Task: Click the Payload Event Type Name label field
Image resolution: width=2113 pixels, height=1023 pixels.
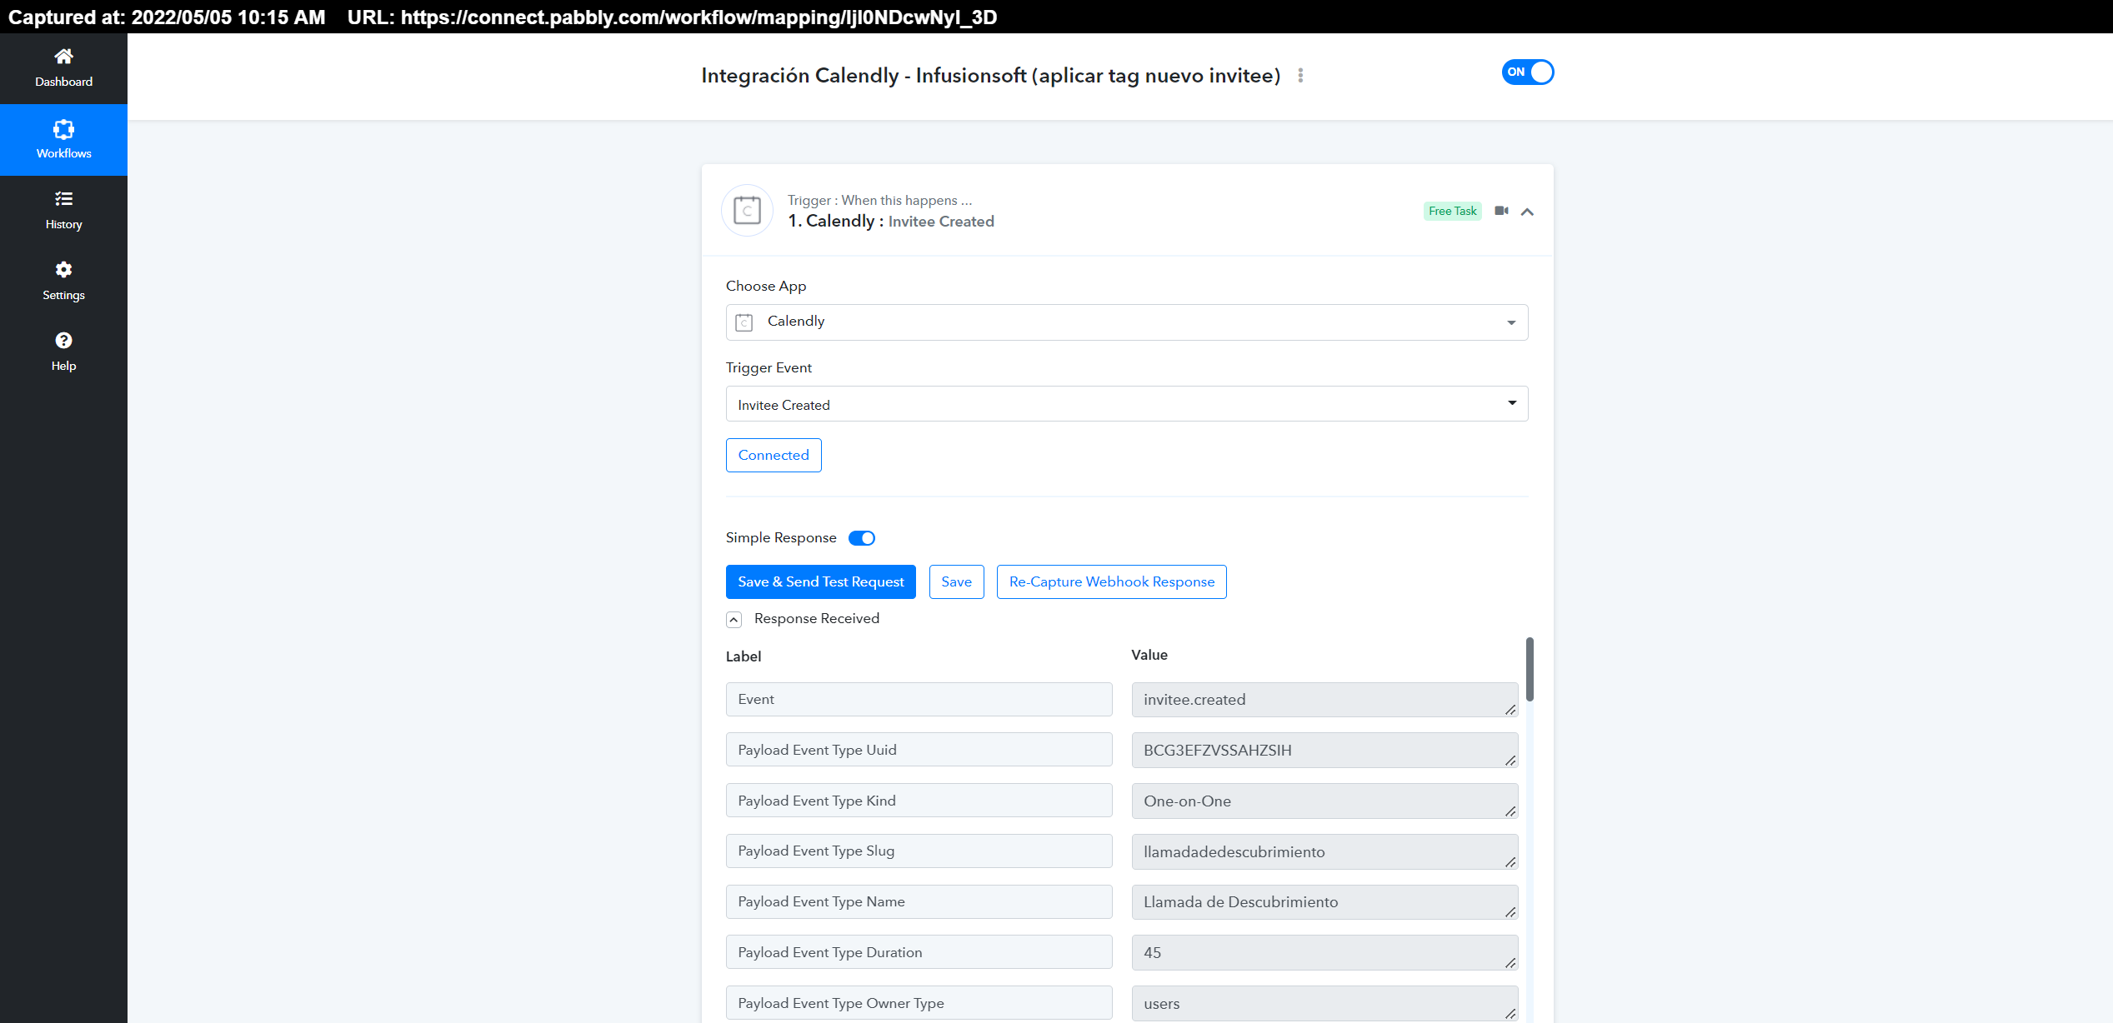Action: coord(919,902)
